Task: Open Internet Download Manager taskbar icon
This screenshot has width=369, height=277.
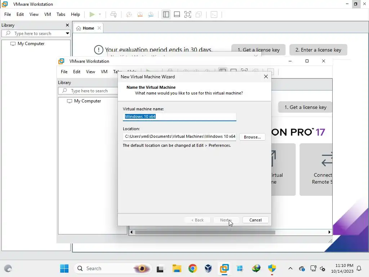Action: [256, 268]
